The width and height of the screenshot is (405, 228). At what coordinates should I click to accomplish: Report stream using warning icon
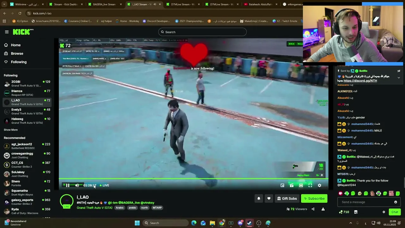323,209
